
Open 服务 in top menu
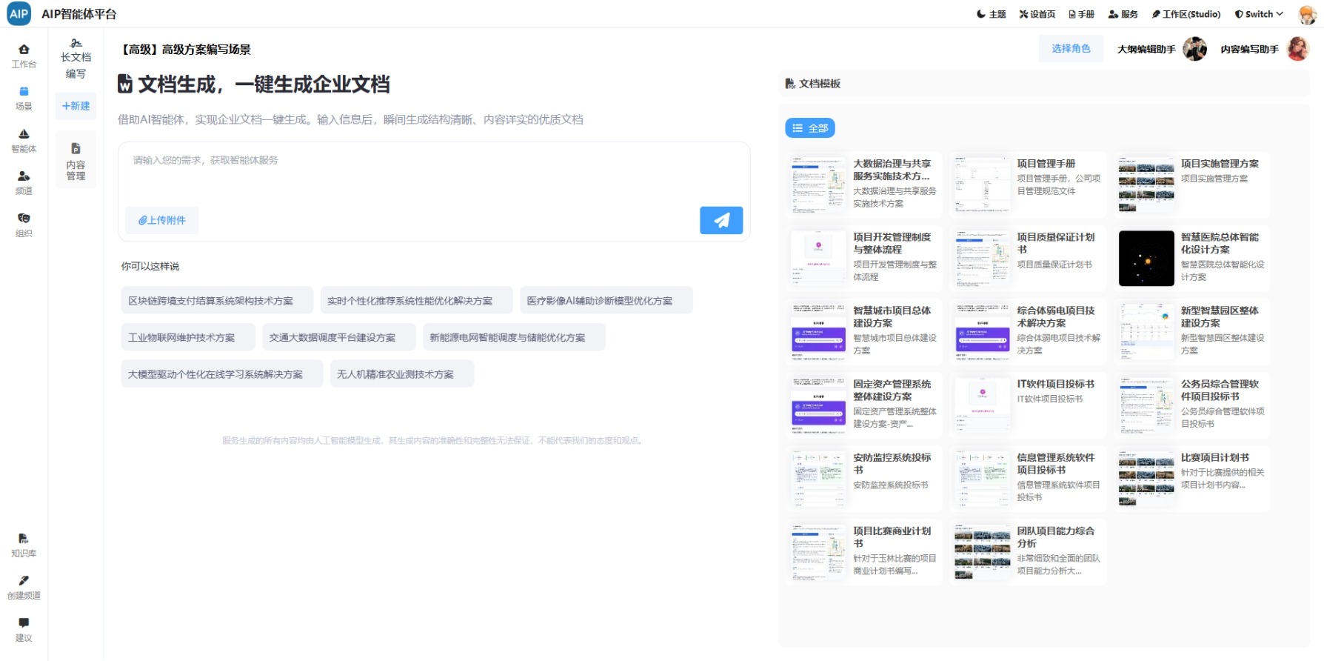click(x=1123, y=14)
